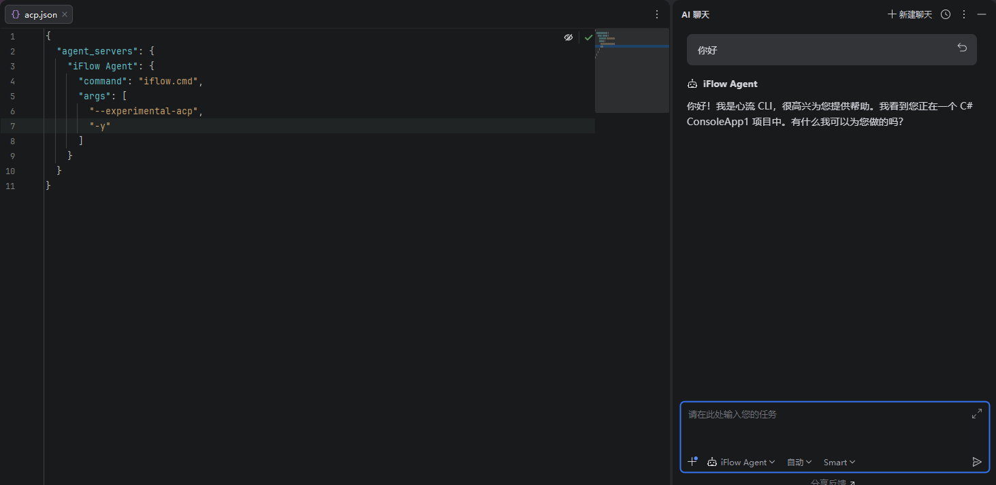Click the revert arrow on the 你好 message

962,48
